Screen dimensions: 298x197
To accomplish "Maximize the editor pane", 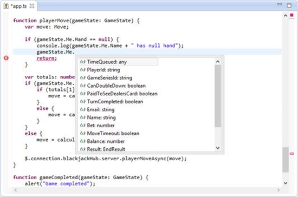I will [289, 5].
